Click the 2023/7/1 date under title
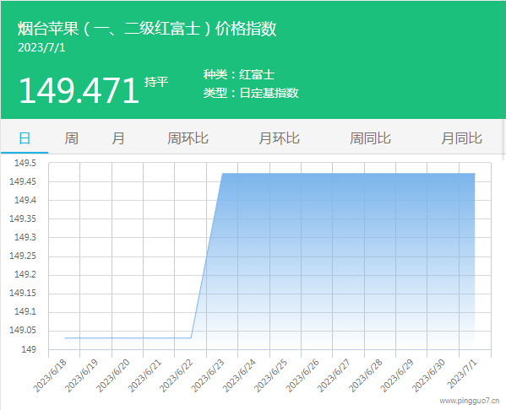This screenshot has width=506, height=410. pos(41,48)
